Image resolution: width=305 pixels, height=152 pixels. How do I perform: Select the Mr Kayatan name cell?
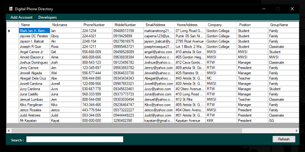coord(35,121)
